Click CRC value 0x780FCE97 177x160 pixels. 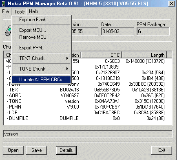[107, 107]
